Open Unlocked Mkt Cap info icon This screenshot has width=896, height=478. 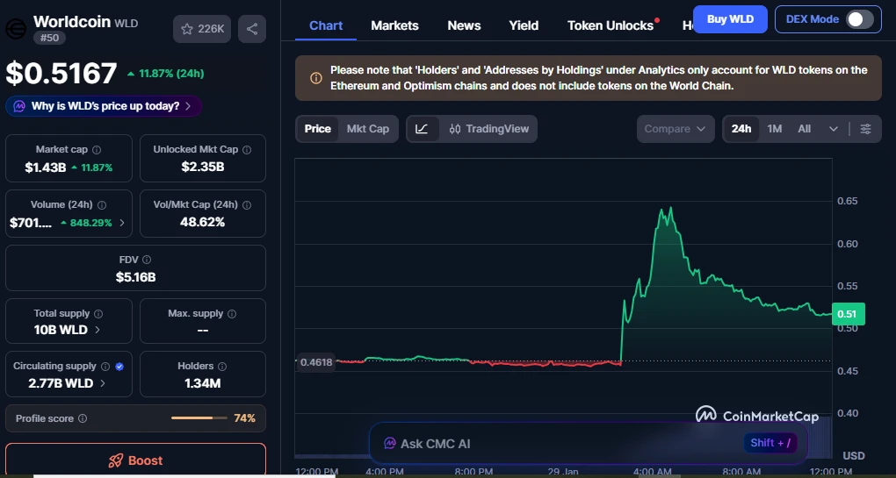[247, 150]
